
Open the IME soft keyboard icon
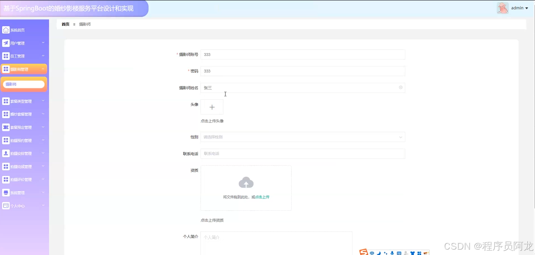[399, 253]
